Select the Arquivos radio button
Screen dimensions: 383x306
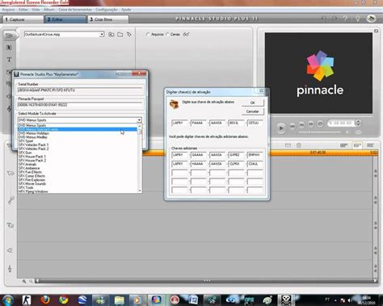[148, 35]
